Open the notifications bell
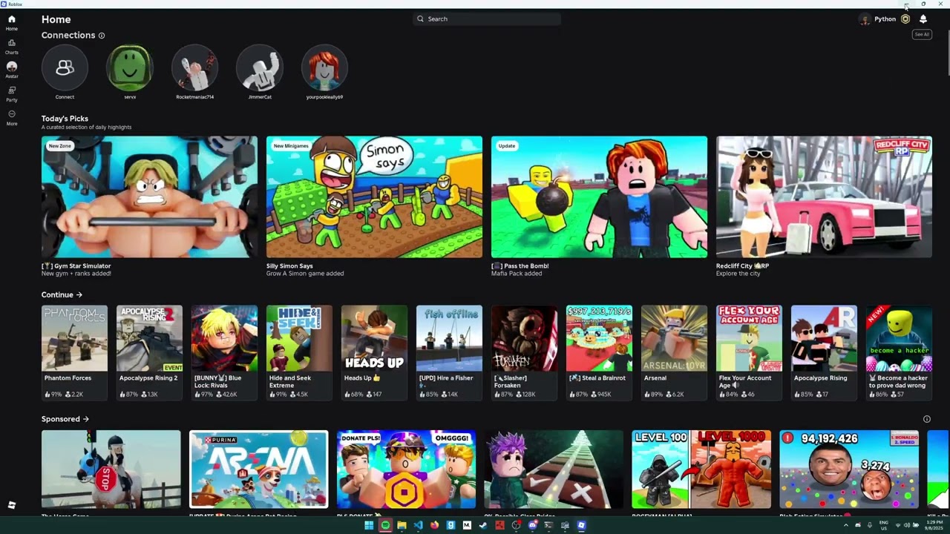 [x=923, y=19]
